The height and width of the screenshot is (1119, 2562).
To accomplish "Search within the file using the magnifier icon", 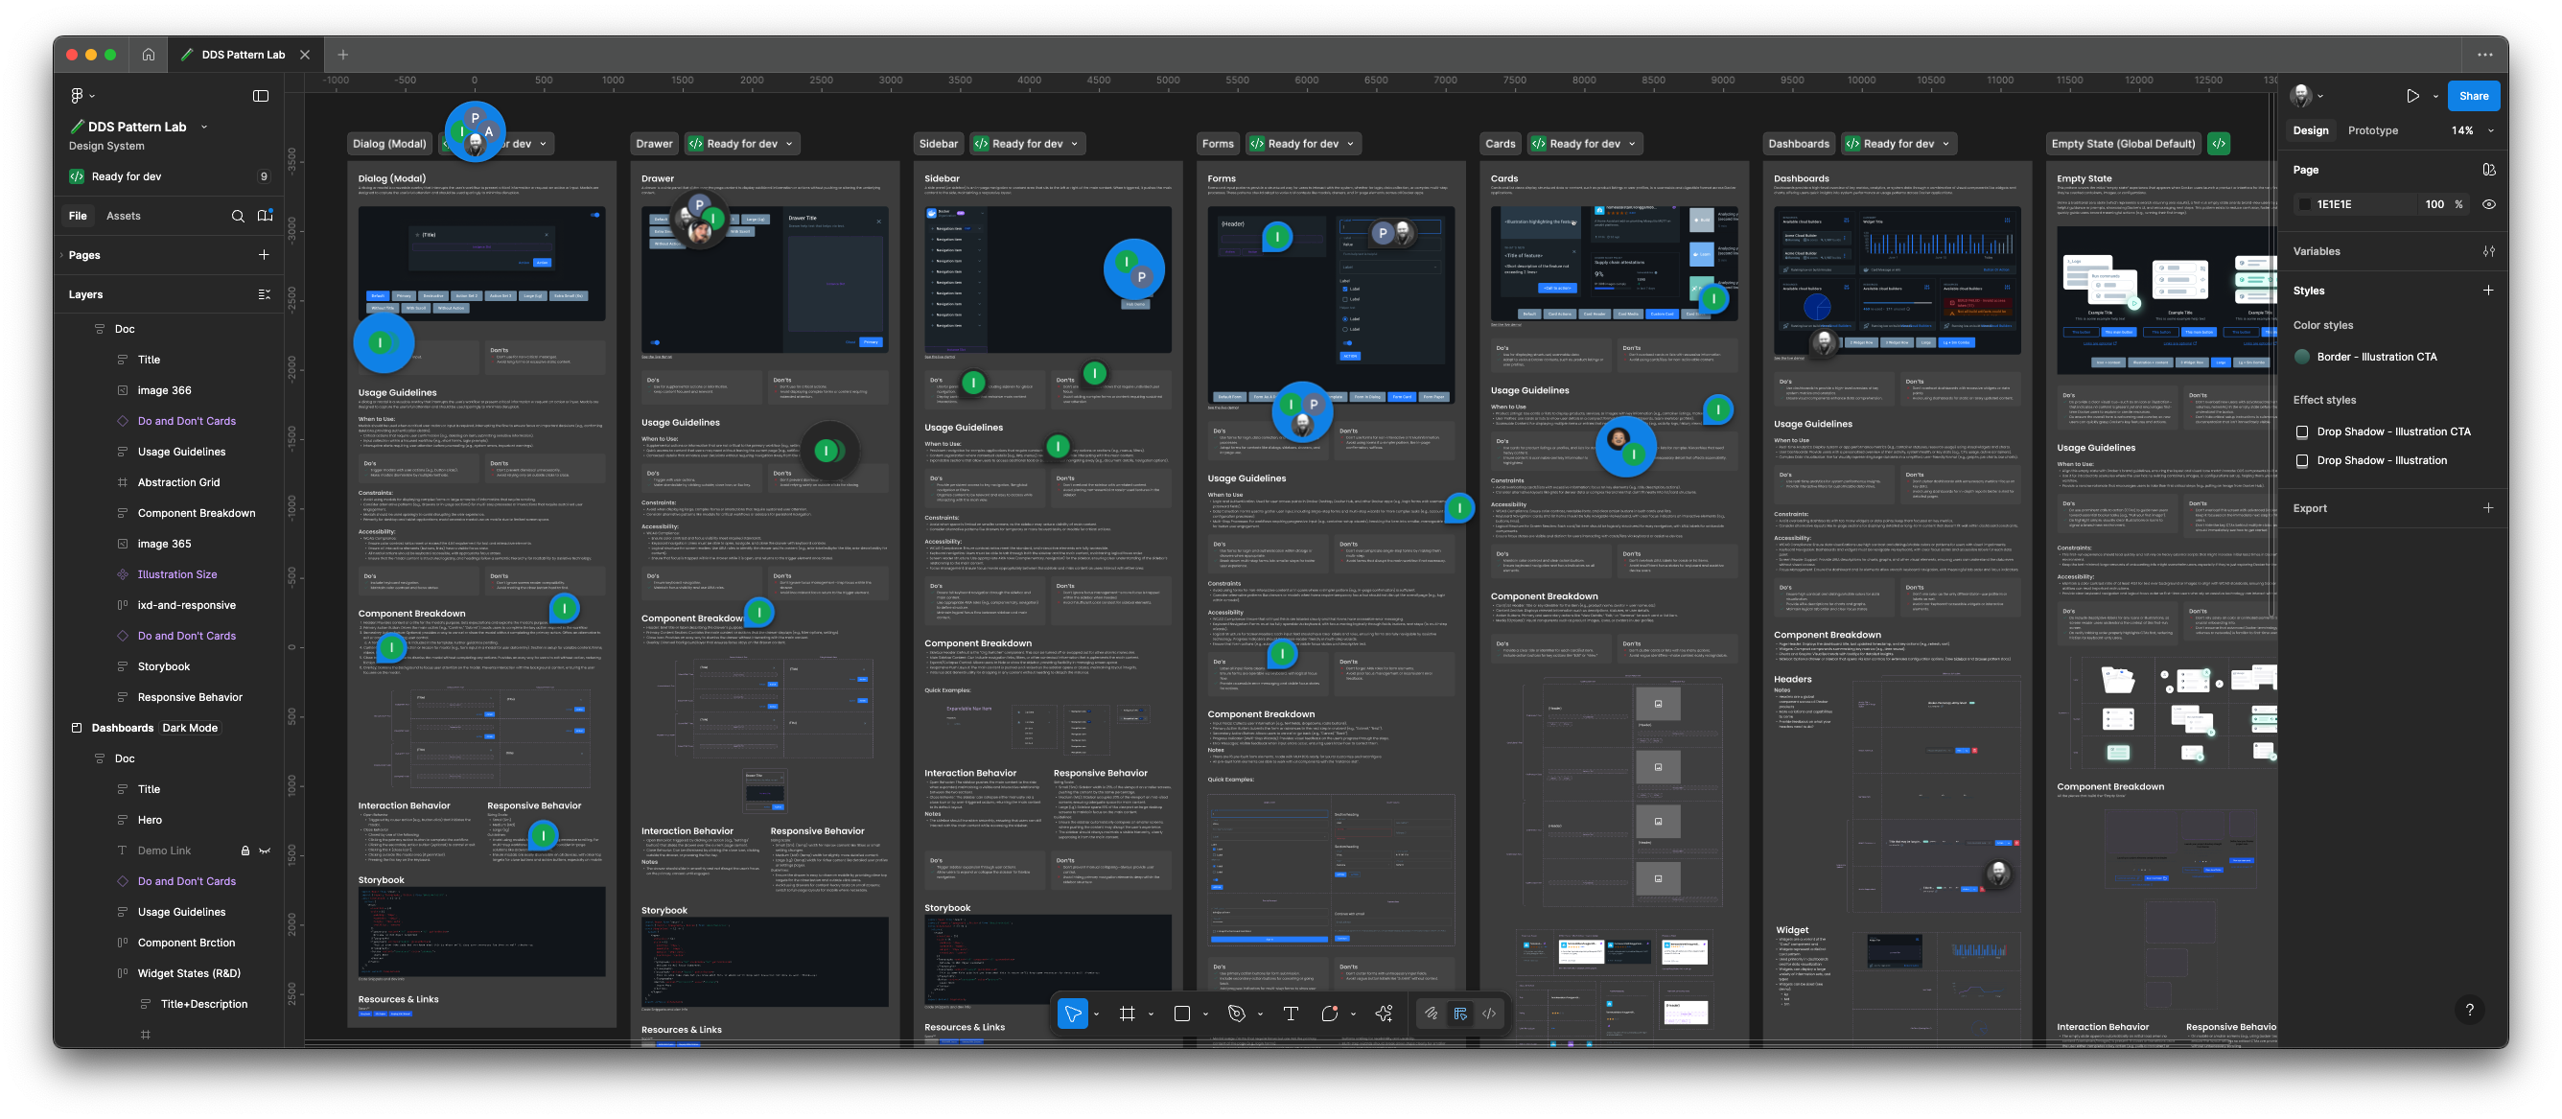I will point(239,215).
